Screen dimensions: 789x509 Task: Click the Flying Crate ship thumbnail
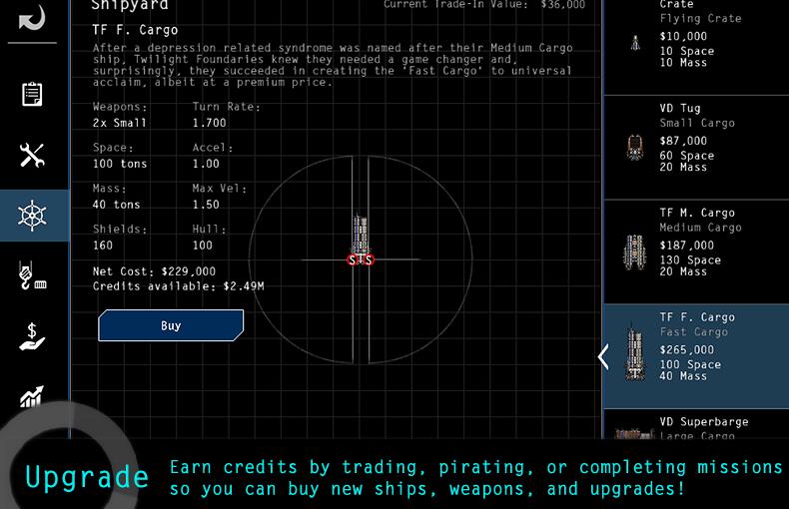634,42
